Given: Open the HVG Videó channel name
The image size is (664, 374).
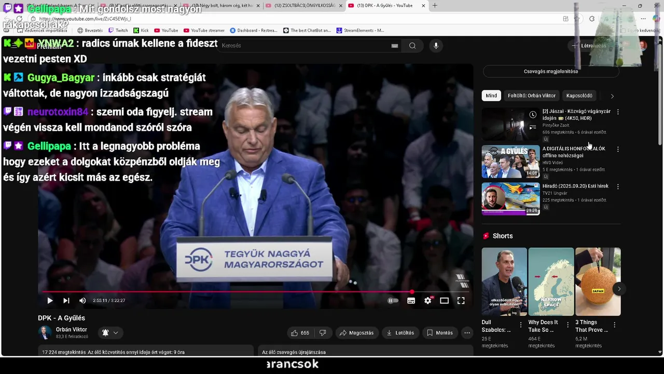Looking at the screenshot, I should (552, 163).
